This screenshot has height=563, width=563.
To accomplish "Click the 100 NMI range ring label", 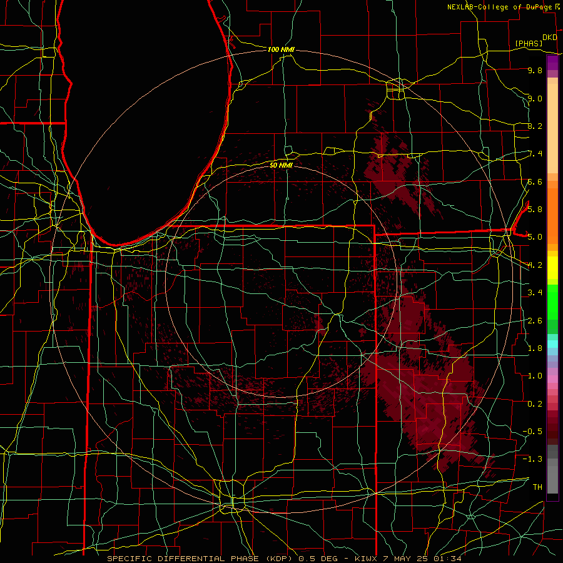I will pos(281,49).
